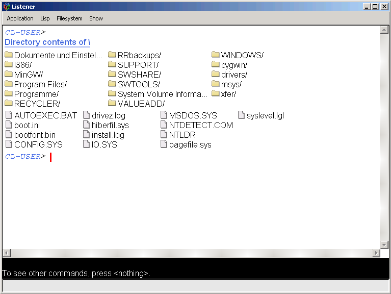The height and width of the screenshot is (294, 391).
Task: Click the MSDOS.SYS file icon
Action: 164,115
